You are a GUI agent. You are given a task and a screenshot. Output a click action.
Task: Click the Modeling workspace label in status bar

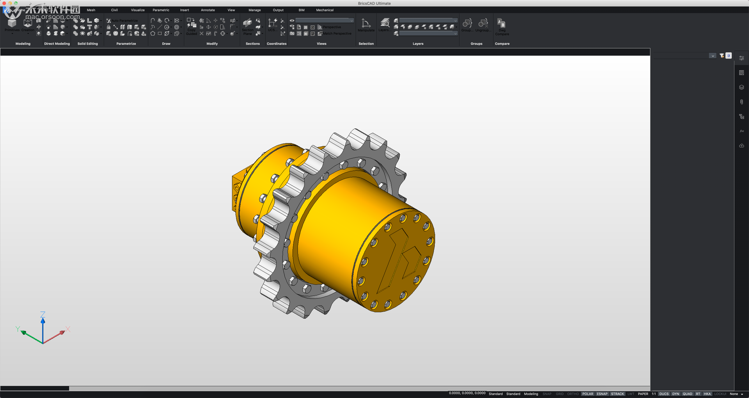(x=531, y=394)
